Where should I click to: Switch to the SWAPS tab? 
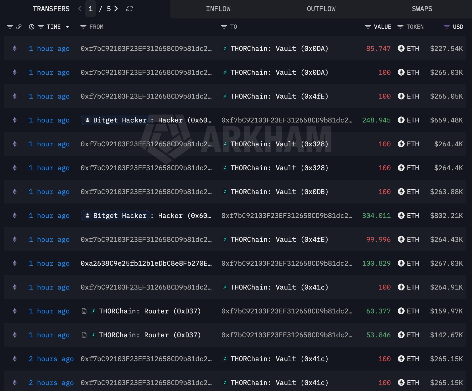click(422, 9)
